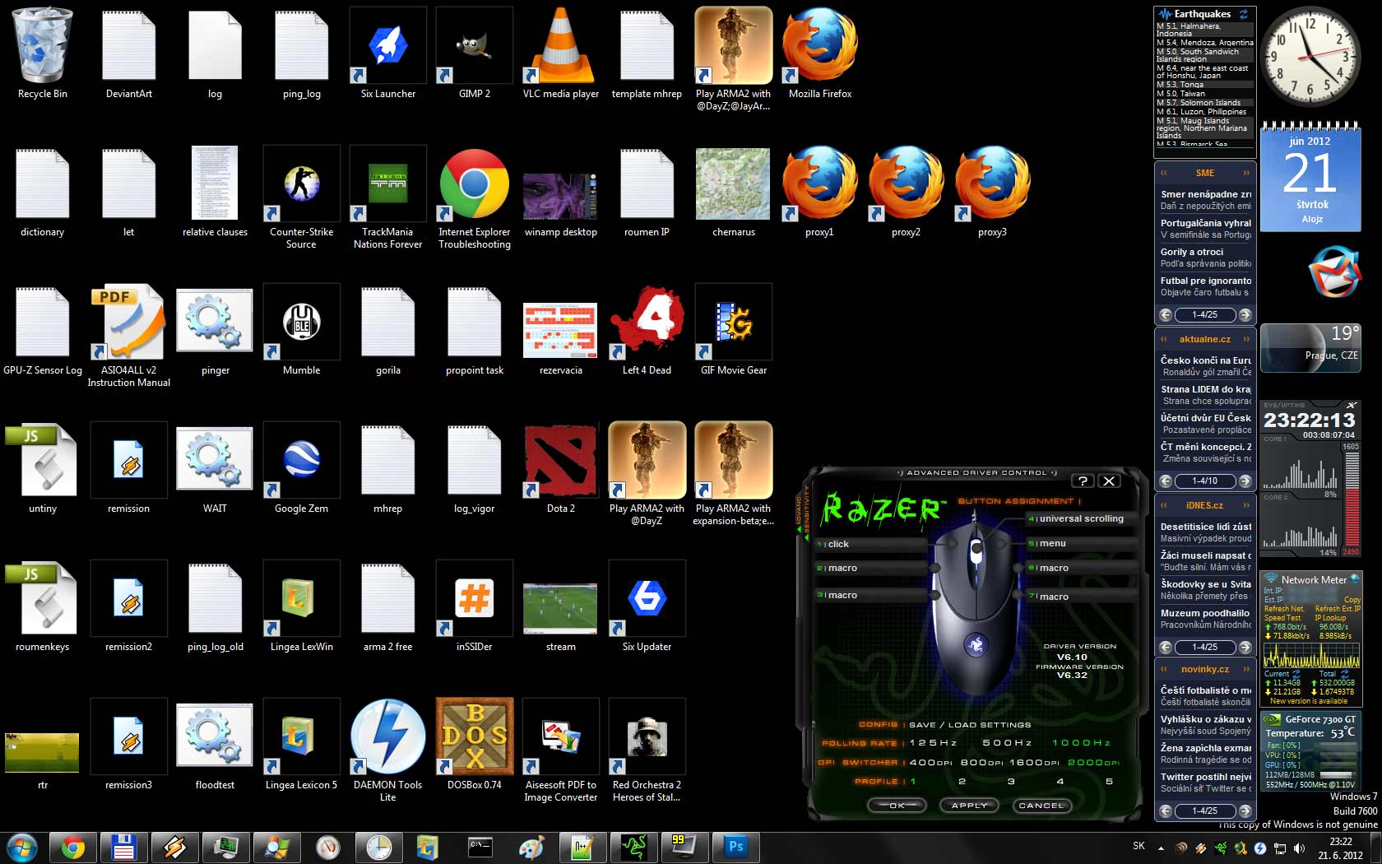The width and height of the screenshot is (1382, 864).
Task: Open the Lingea LexWin shortcut
Action: coord(301,606)
